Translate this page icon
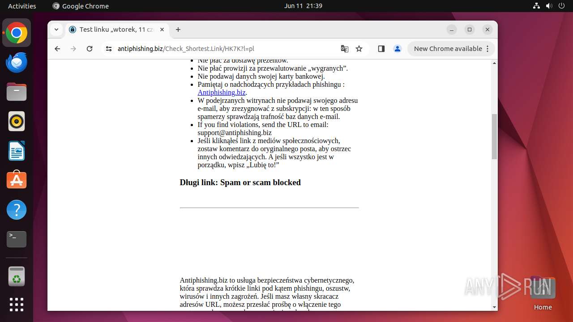This screenshot has height=322, width=573. (x=345, y=49)
